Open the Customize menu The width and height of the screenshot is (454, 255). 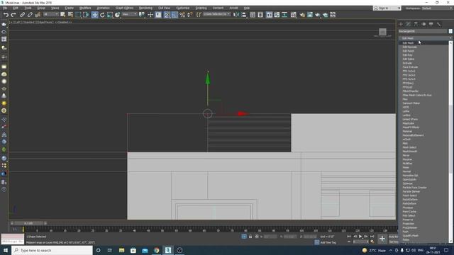coord(183,8)
